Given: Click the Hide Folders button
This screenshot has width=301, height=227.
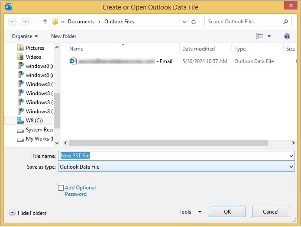Looking at the screenshot, I should (28, 213).
